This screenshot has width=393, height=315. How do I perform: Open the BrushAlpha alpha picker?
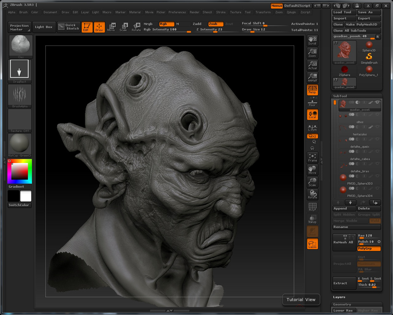point(20,96)
